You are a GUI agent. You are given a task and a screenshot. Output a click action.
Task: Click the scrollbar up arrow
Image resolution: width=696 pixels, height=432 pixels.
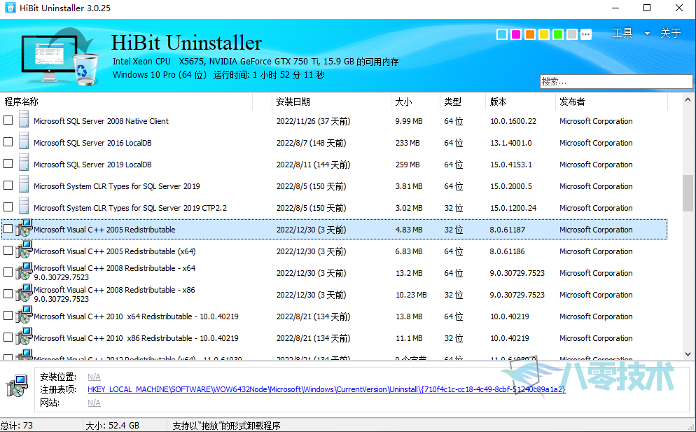click(688, 100)
